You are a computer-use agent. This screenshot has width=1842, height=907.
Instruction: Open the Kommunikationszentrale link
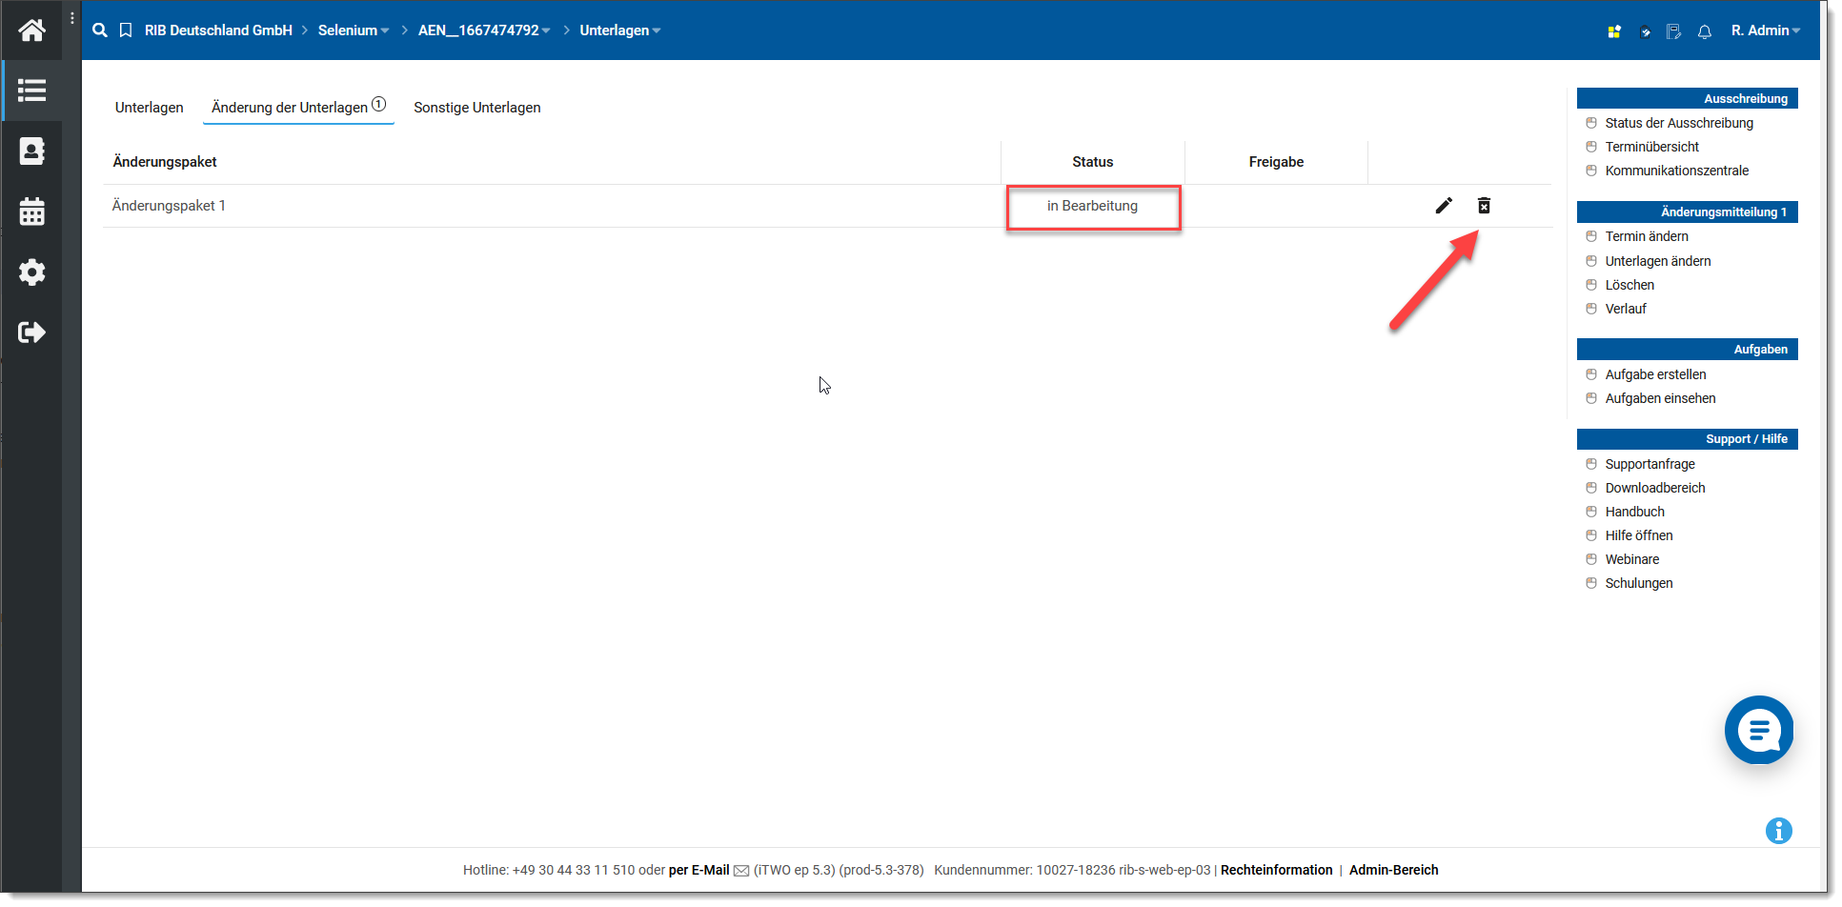pos(1676,171)
